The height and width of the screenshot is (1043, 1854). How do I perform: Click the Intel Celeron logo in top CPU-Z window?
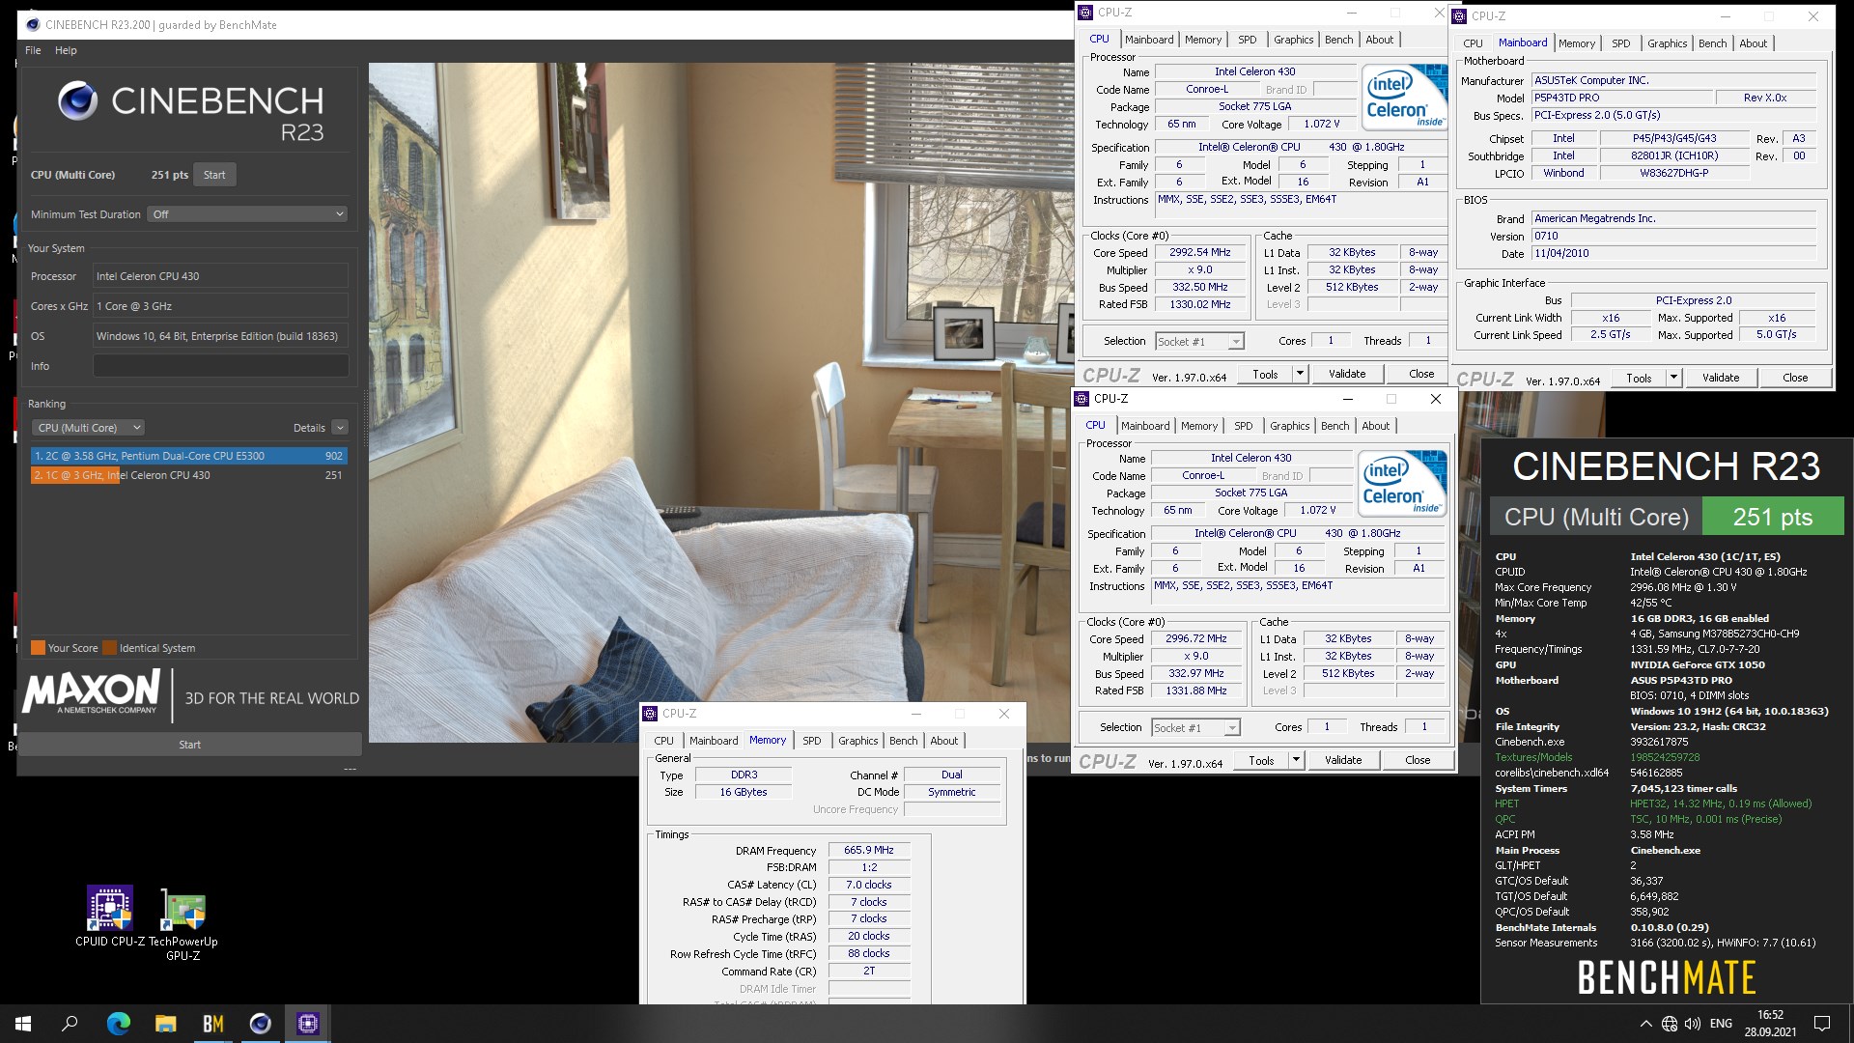[x=1404, y=97]
